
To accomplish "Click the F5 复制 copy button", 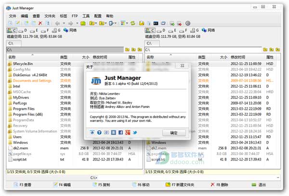I will pyautogui.click(x=101, y=184).
